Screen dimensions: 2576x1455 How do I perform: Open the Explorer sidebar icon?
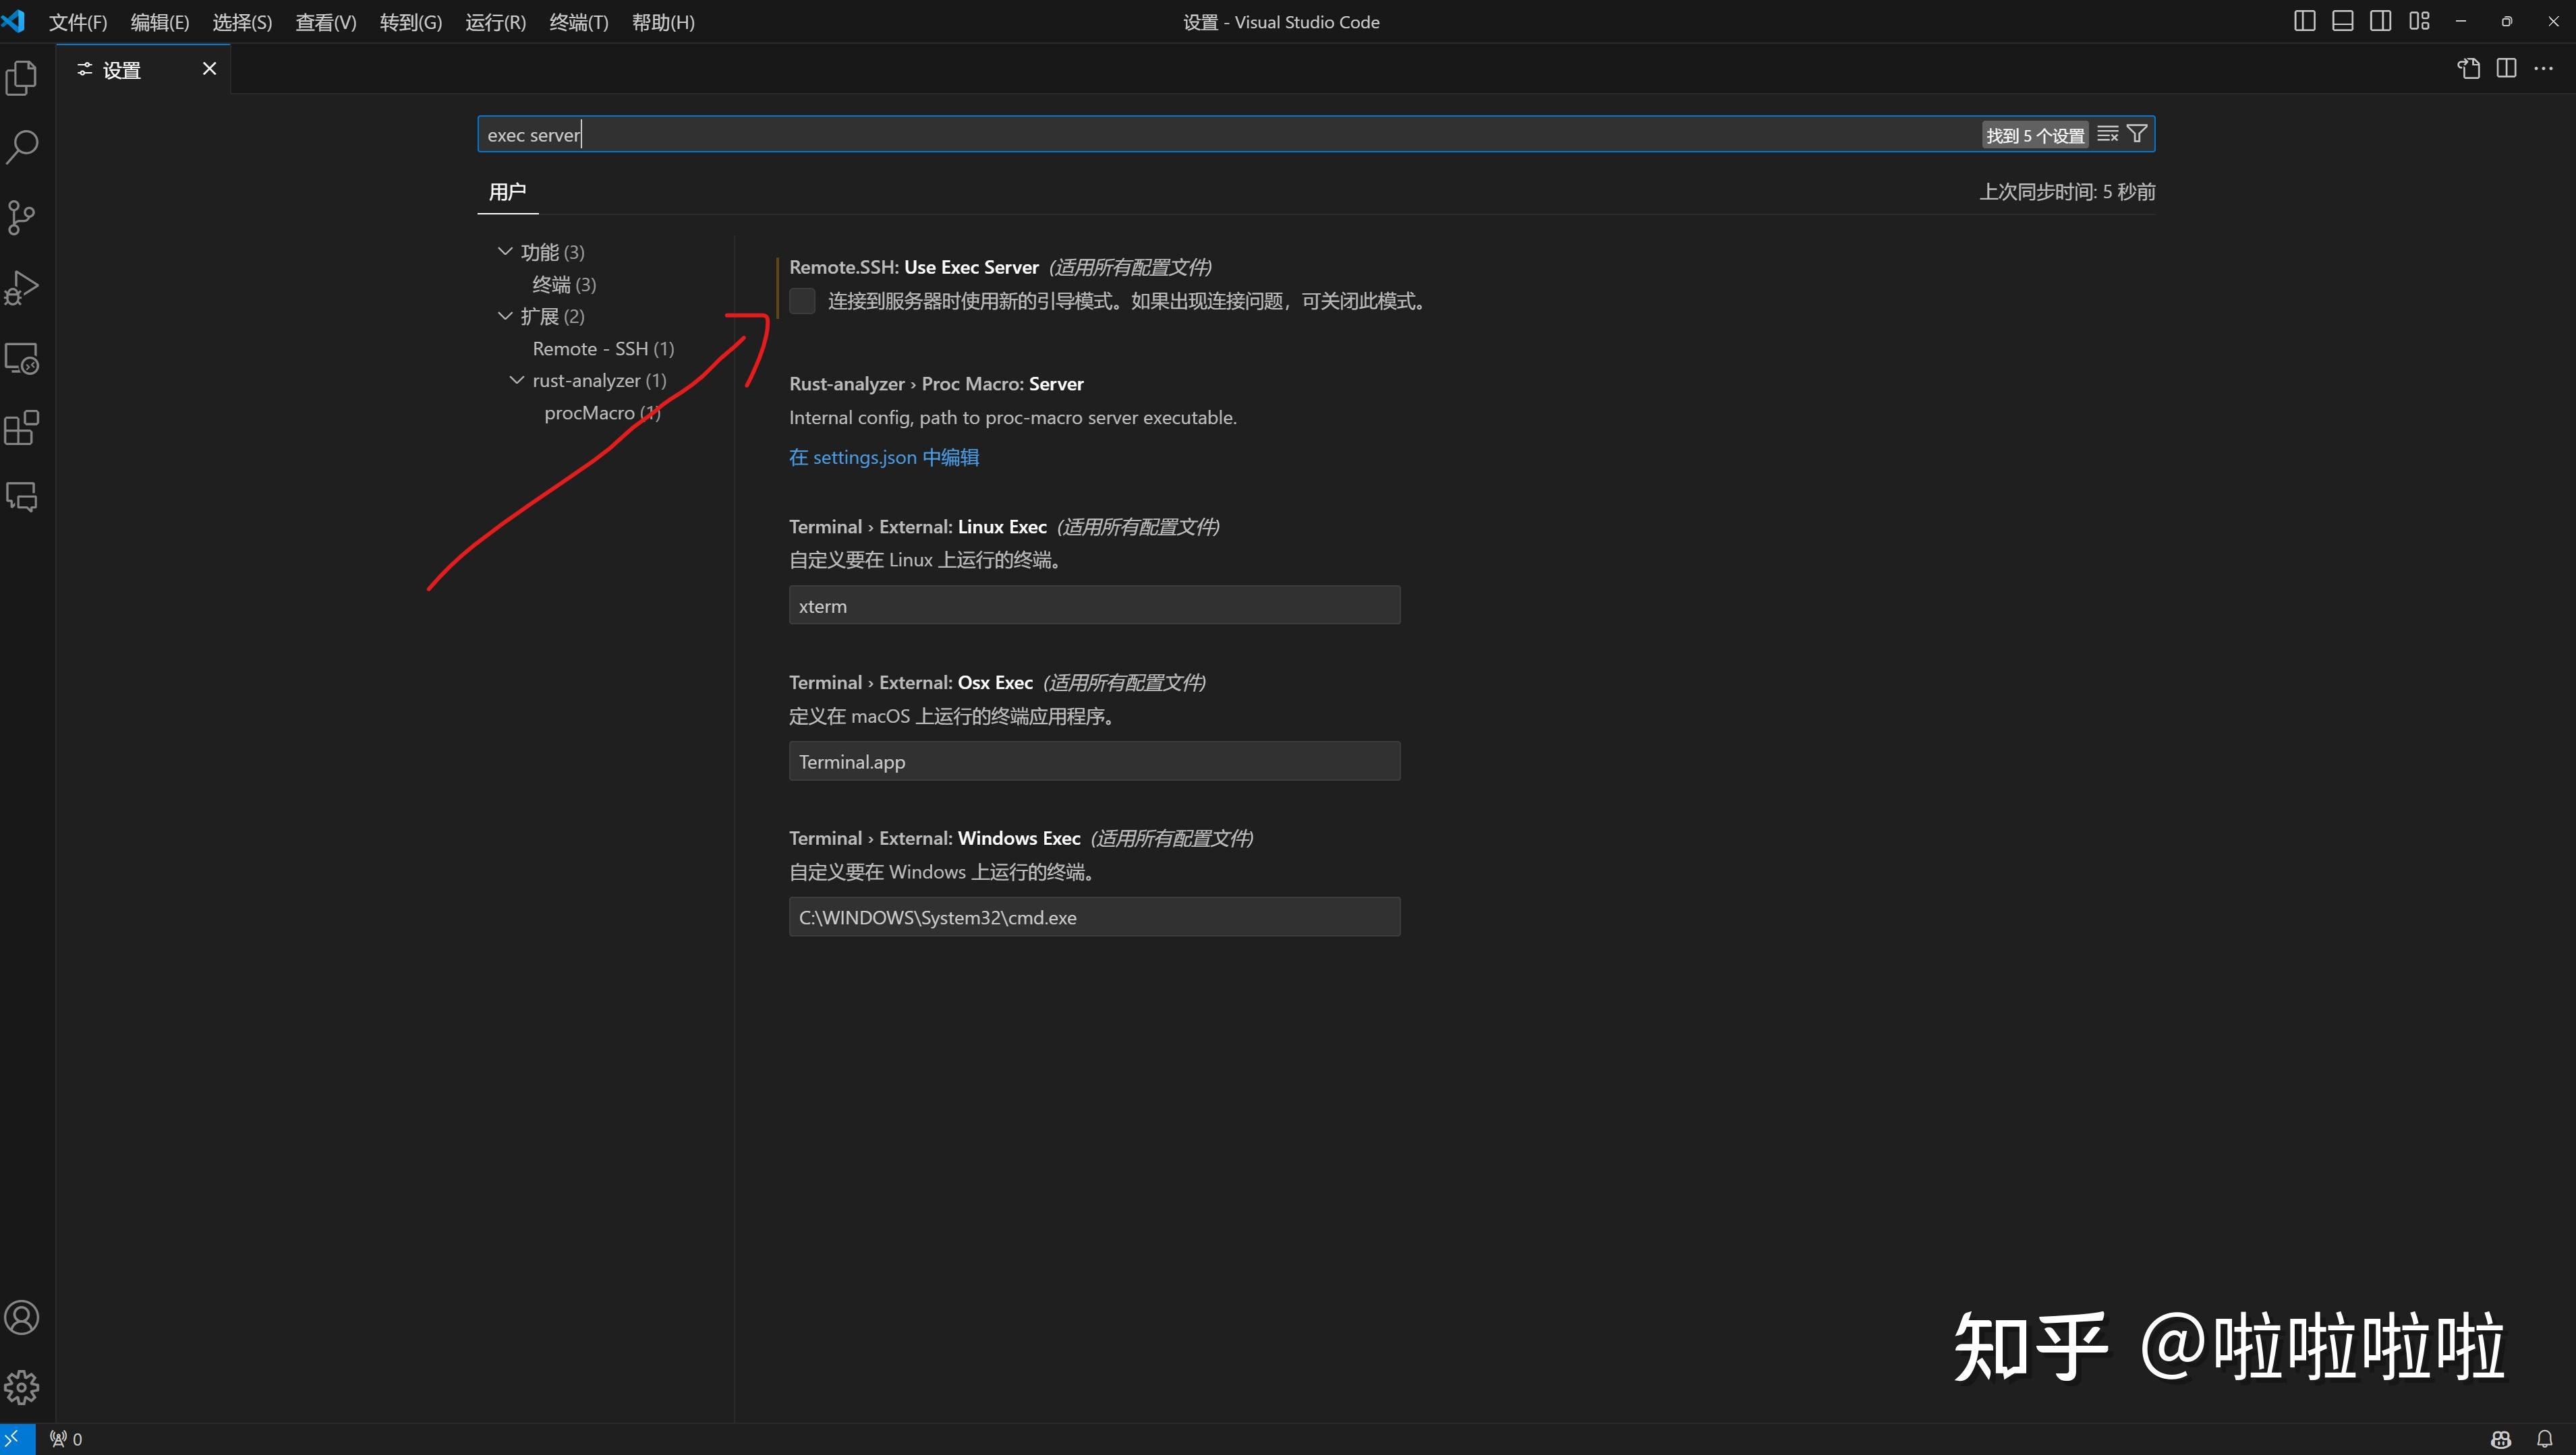coord(22,77)
